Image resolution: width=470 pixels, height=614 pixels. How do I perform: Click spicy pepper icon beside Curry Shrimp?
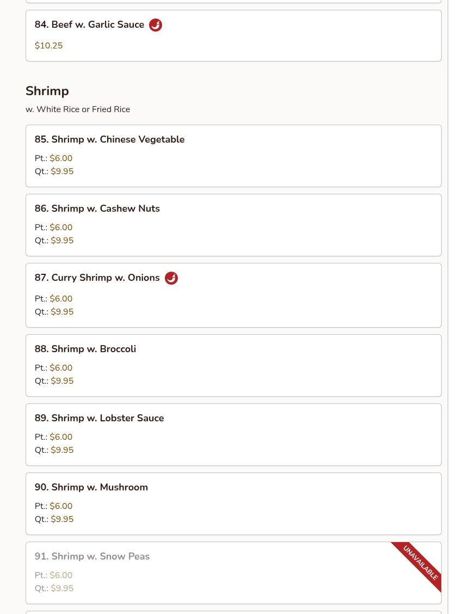pyautogui.click(x=171, y=278)
